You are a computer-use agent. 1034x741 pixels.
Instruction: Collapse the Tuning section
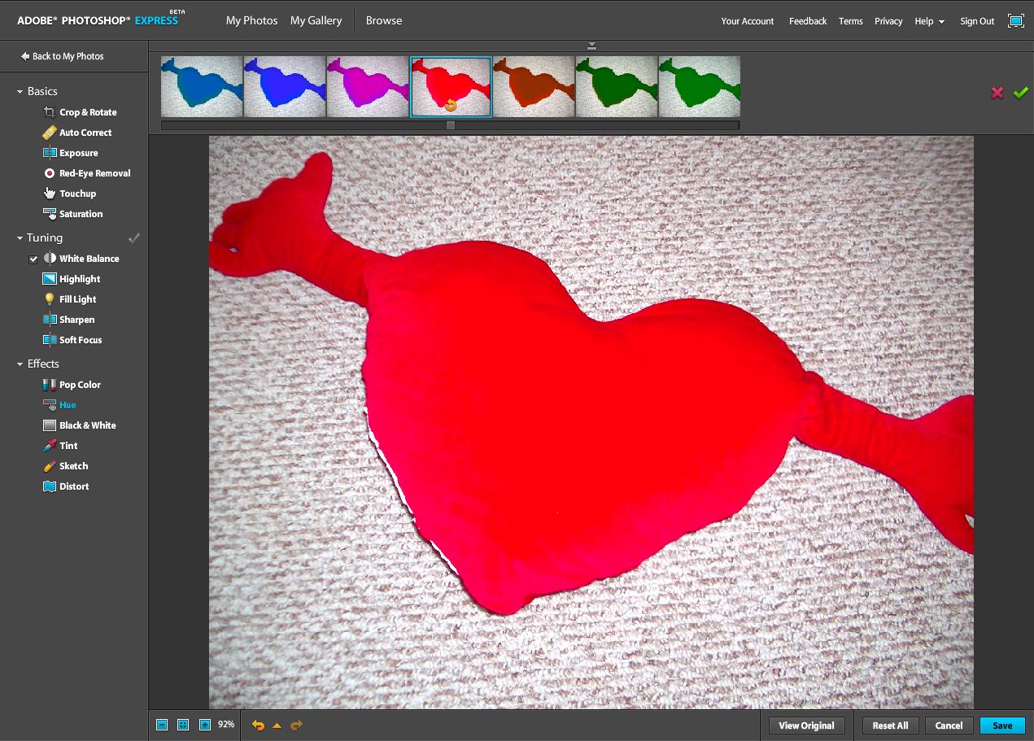point(20,238)
